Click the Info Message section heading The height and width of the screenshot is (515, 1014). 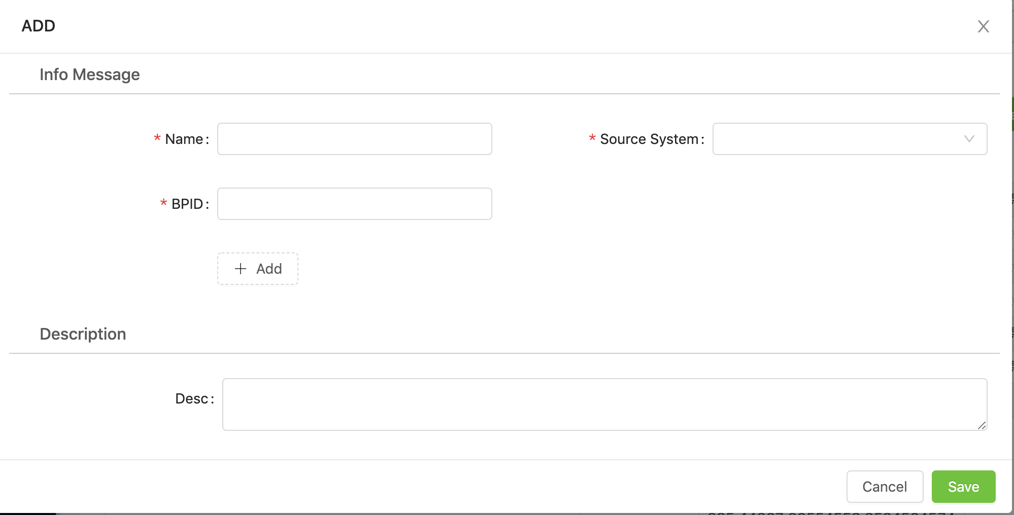(90, 75)
